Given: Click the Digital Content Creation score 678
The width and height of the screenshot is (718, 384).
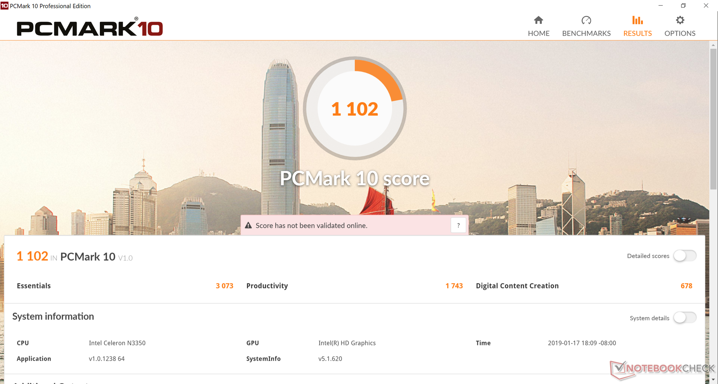Looking at the screenshot, I should [x=686, y=286].
